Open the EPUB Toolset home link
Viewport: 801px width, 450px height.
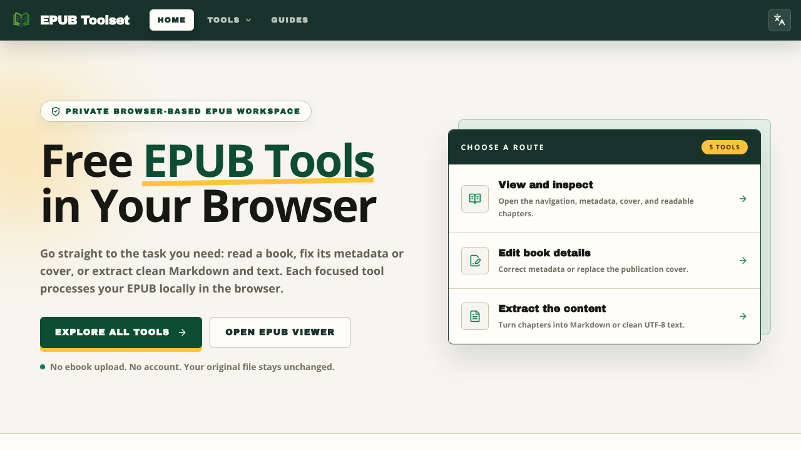point(71,20)
